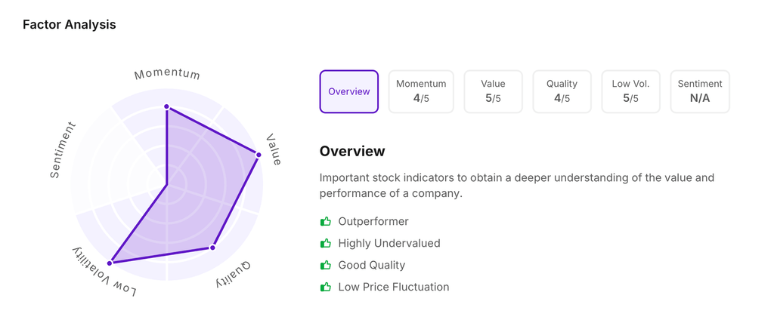Click the Quality data point on radar chart
Viewport: 774px width, 323px height.
pyautogui.click(x=213, y=248)
